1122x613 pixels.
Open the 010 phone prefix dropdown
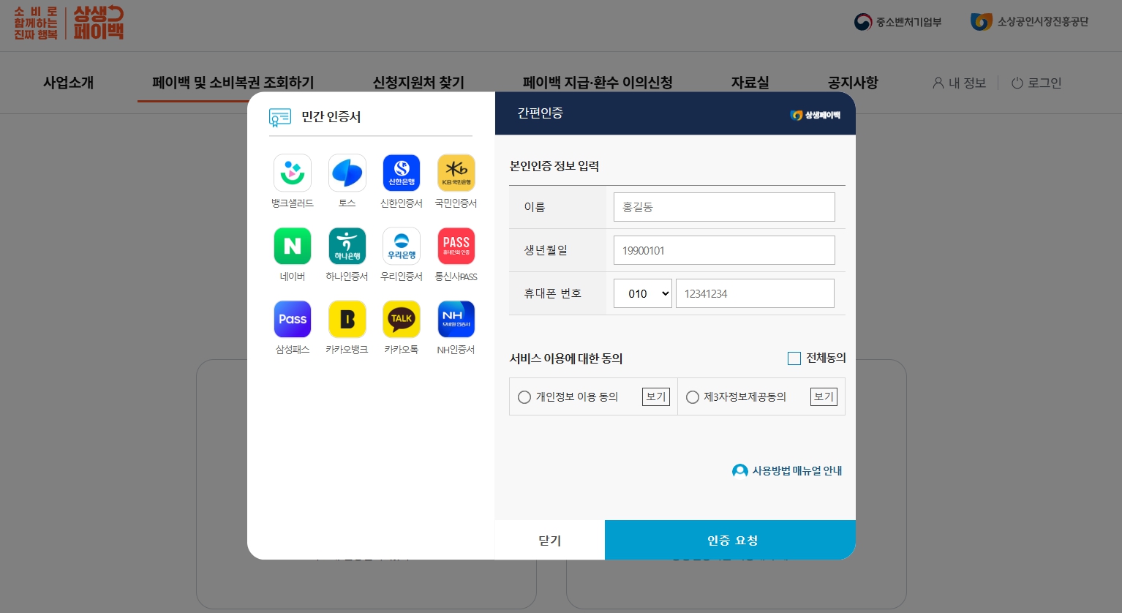643,293
